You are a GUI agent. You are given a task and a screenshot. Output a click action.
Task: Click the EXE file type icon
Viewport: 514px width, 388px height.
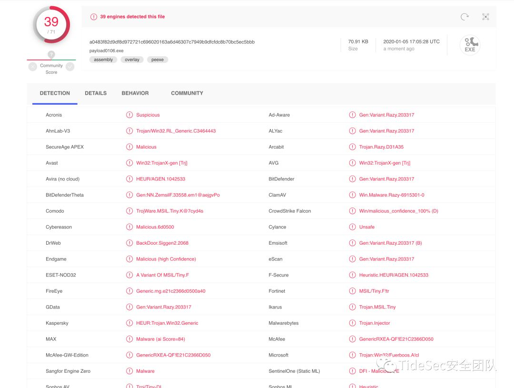coord(470,45)
